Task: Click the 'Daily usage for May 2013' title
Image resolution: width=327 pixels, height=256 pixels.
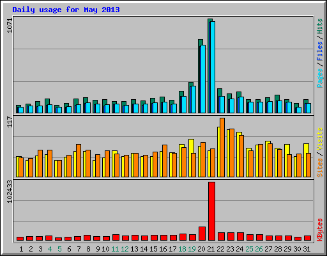Action: tap(66, 10)
